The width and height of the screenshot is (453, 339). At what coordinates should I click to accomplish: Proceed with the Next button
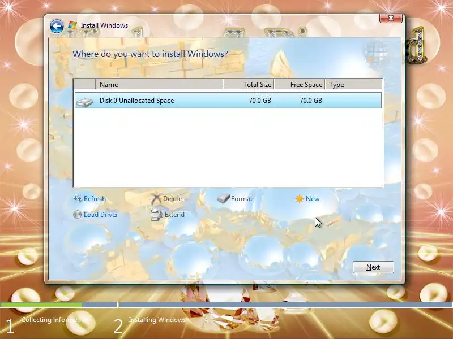tap(373, 267)
